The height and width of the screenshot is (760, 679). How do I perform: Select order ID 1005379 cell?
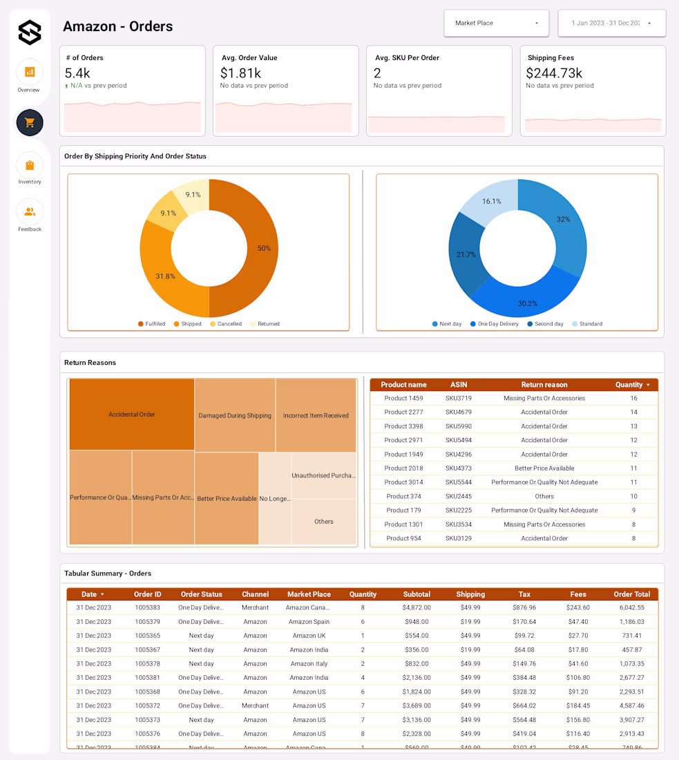coord(147,621)
